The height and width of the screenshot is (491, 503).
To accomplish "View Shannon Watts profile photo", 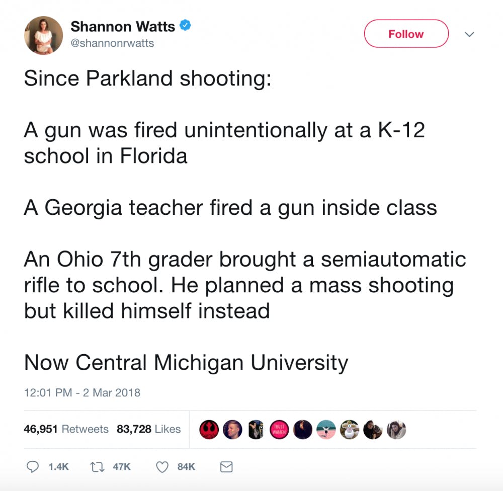I will [44, 35].
